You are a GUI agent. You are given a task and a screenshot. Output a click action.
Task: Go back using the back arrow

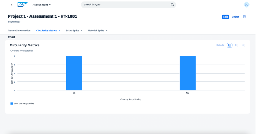11,5
